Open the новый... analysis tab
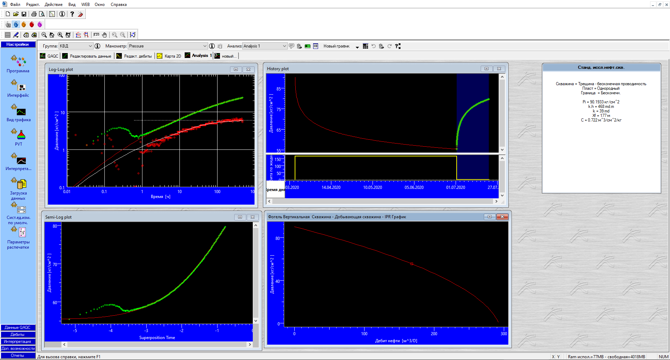The width and height of the screenshot is (670, 360). pos(226,56)
